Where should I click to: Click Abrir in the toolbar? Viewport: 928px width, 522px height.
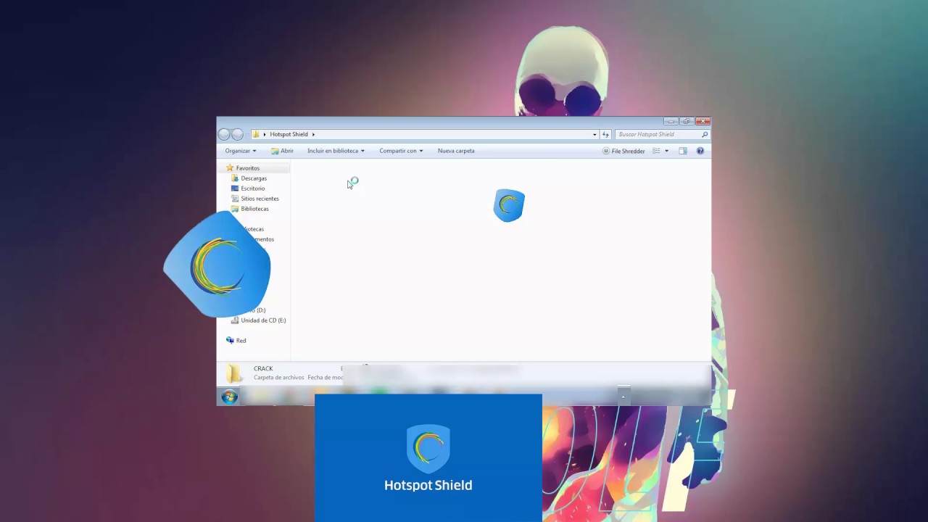tap(282, 151)
